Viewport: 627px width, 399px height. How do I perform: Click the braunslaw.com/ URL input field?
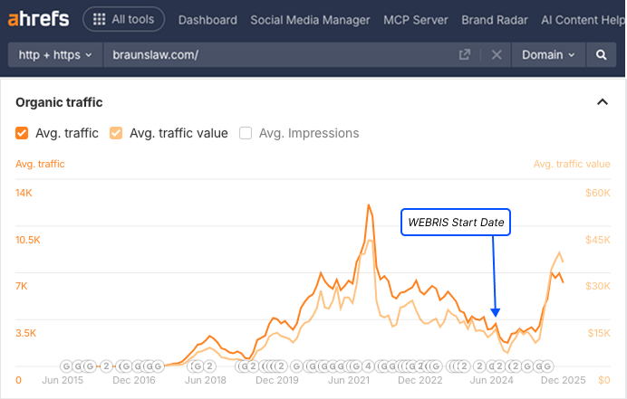[280, 54]
